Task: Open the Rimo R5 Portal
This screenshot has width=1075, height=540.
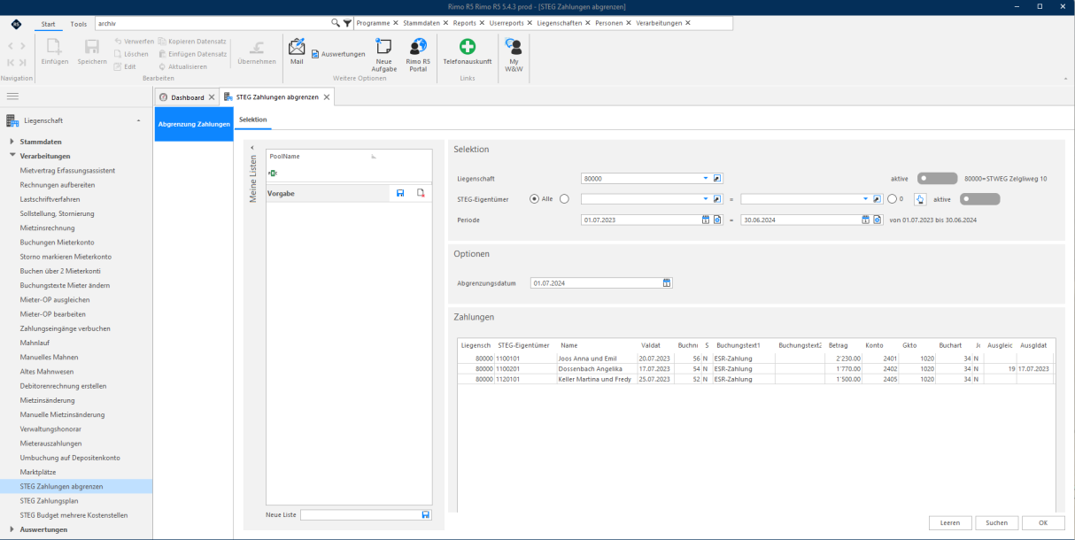Action: coord(418,55)
